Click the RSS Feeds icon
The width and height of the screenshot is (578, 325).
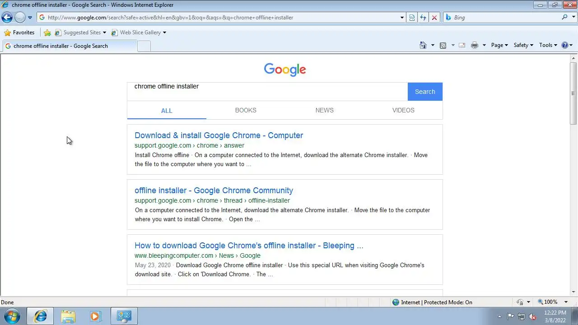tap(443, 45)
